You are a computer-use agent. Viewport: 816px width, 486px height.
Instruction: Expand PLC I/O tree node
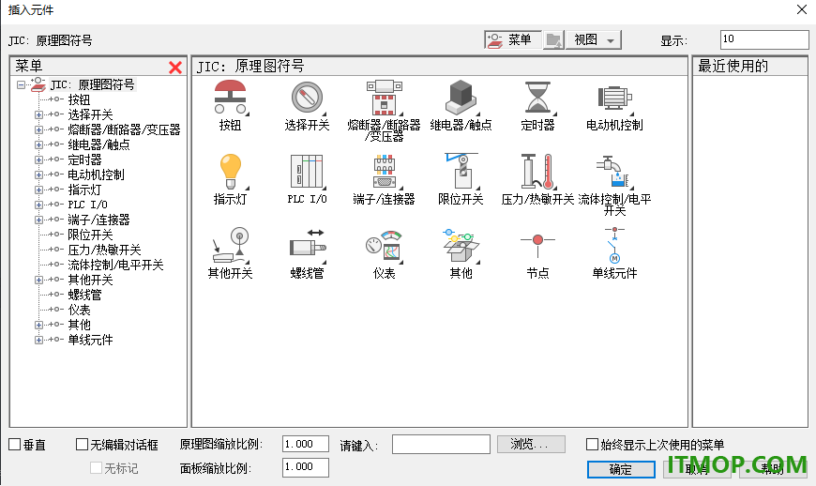[x=38, y=205]
